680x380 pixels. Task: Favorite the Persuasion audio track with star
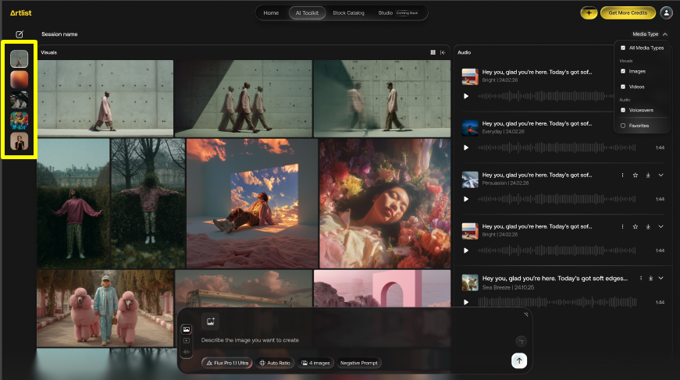pos(635,176)
